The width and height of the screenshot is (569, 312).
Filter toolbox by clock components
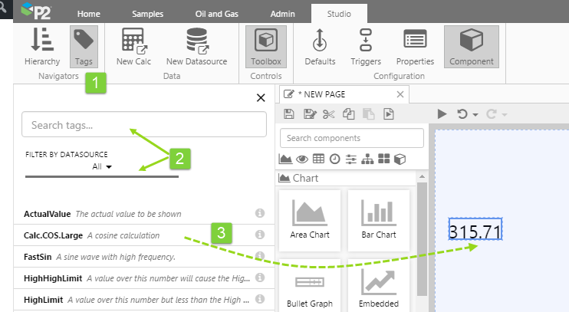(x=335, y=159)
